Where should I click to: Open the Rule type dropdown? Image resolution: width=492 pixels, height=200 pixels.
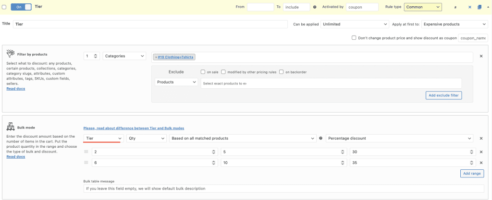pos(423,7)
